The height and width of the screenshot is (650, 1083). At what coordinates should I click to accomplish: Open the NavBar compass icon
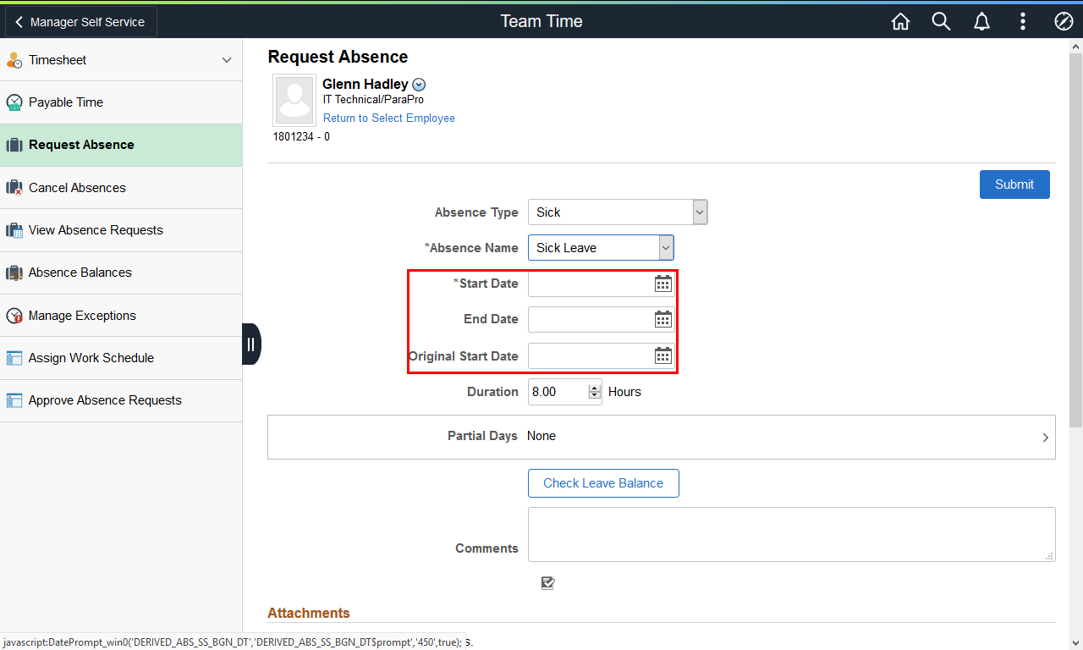click(x=1064, y=21)
